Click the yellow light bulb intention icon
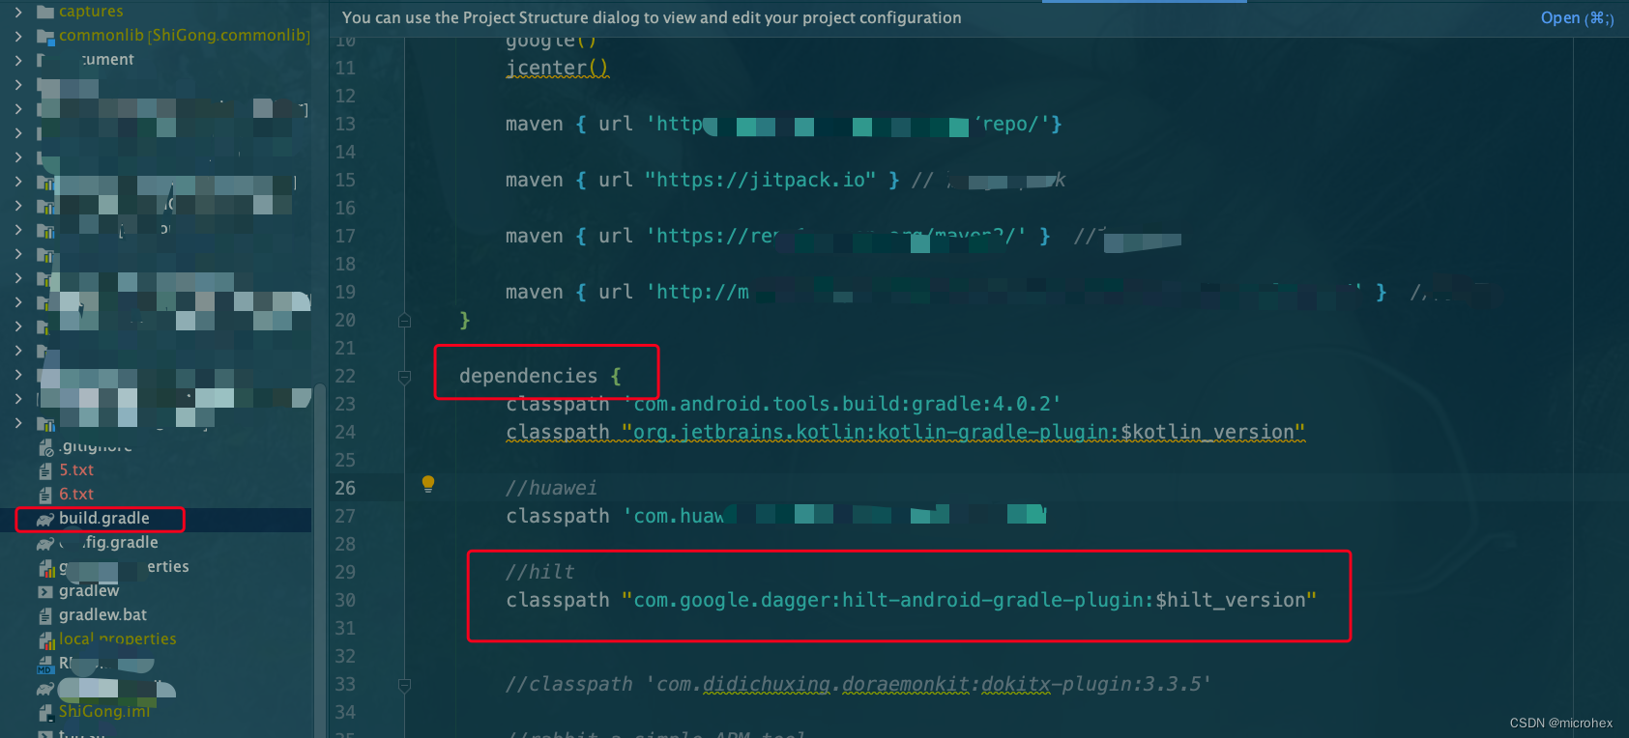Image resolution: width=1629 pixels, height=738 pixels. tap(428, 484)
